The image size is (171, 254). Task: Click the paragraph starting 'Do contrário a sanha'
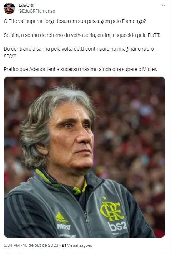(x=80, y=52)
